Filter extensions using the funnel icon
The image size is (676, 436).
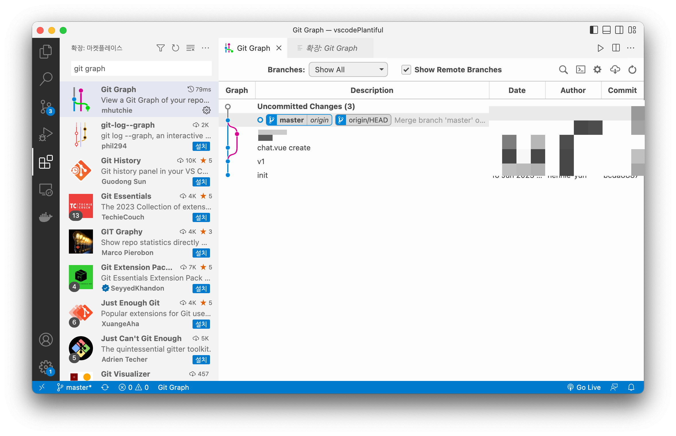pos(161,48)
